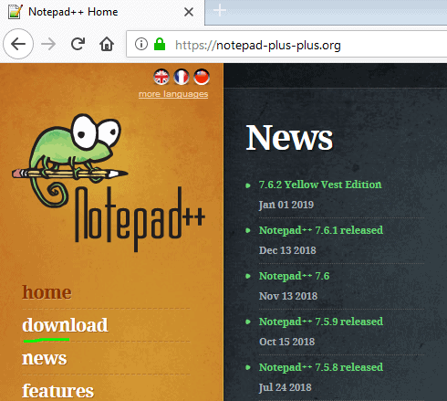Viewport: 447px width, 401px height.
Task: Click the Notepad++ chameleon logo
Action: point(109,183)
